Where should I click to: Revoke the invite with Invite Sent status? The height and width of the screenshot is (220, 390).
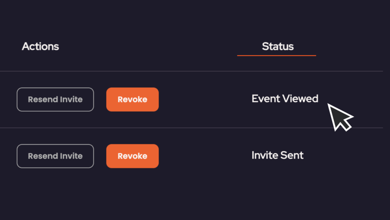click(132, 156)
